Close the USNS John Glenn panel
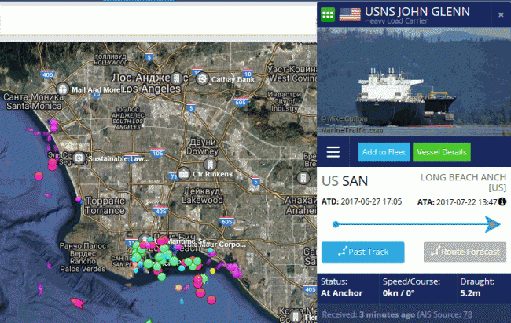The width and height of the screenshot is (511, 323). pyautogui.click(x=501, y=15)
